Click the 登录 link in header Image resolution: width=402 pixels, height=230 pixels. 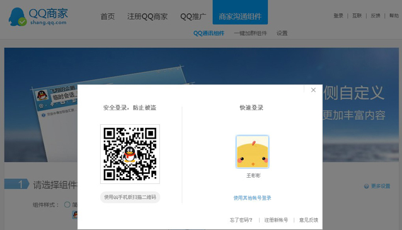click(x=338, y=16)
